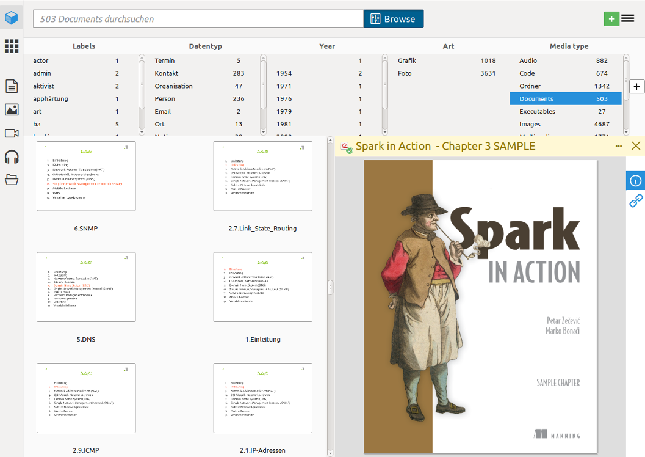Select the headphones audio sidebar icon
This screenshot has width=645, height=457.
[x=12, y=157]
